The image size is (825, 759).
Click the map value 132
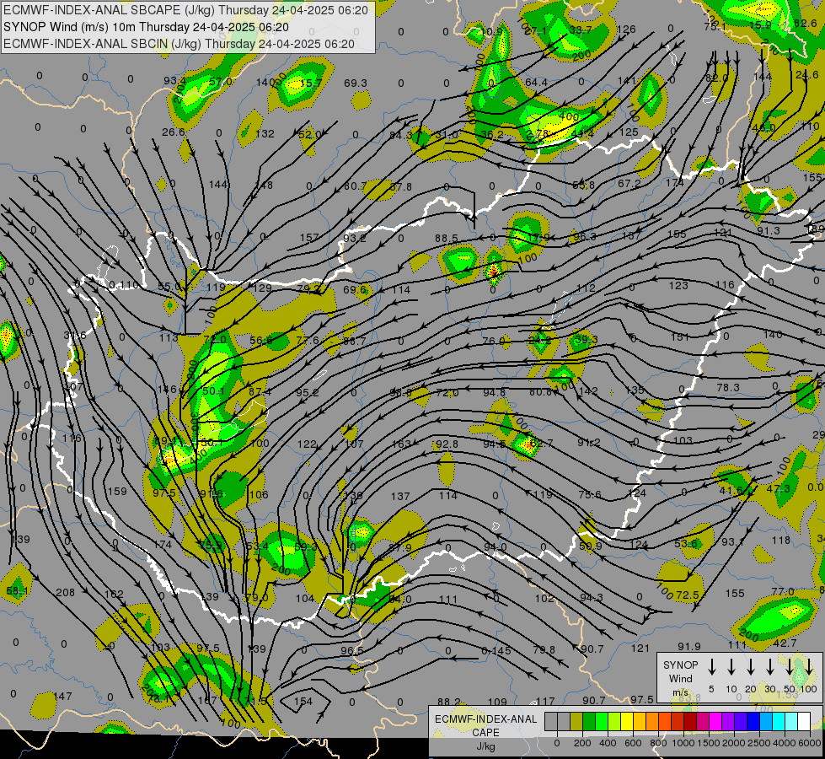(x=265, y=134)
